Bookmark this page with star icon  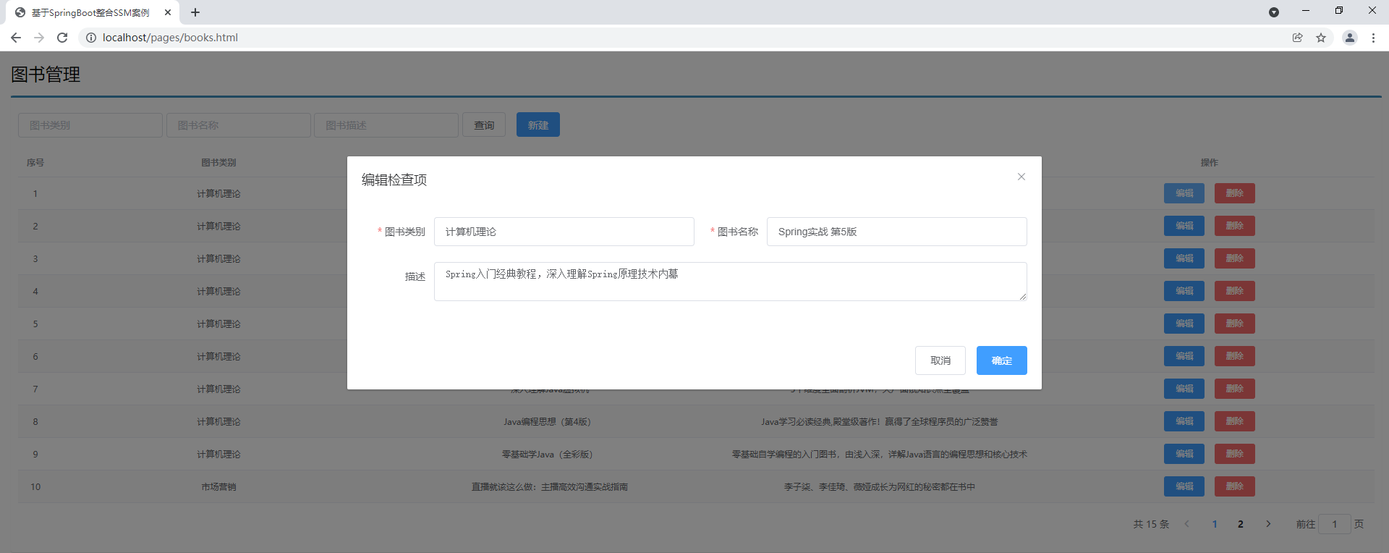pyautogui.click(x=1321, y=38)
